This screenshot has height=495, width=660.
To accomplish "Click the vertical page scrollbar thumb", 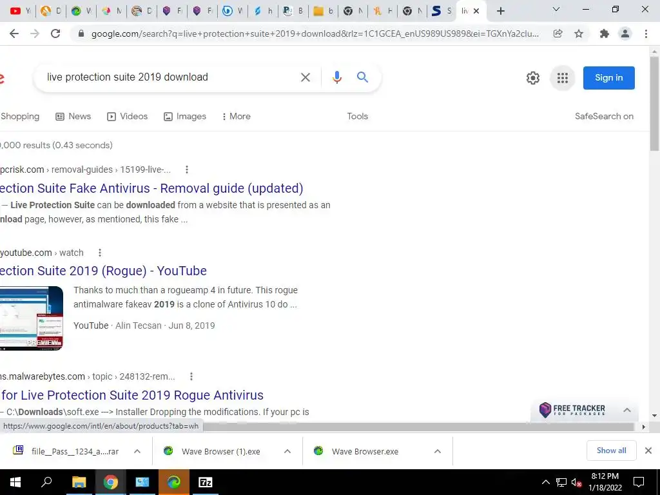I will (654, 103).
